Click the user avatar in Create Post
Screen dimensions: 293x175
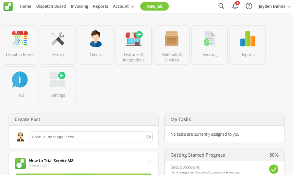[x=20, y=137]
